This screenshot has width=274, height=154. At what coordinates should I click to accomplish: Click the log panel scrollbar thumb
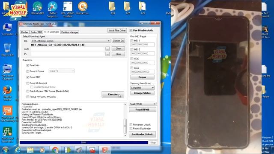click(125, 126)
